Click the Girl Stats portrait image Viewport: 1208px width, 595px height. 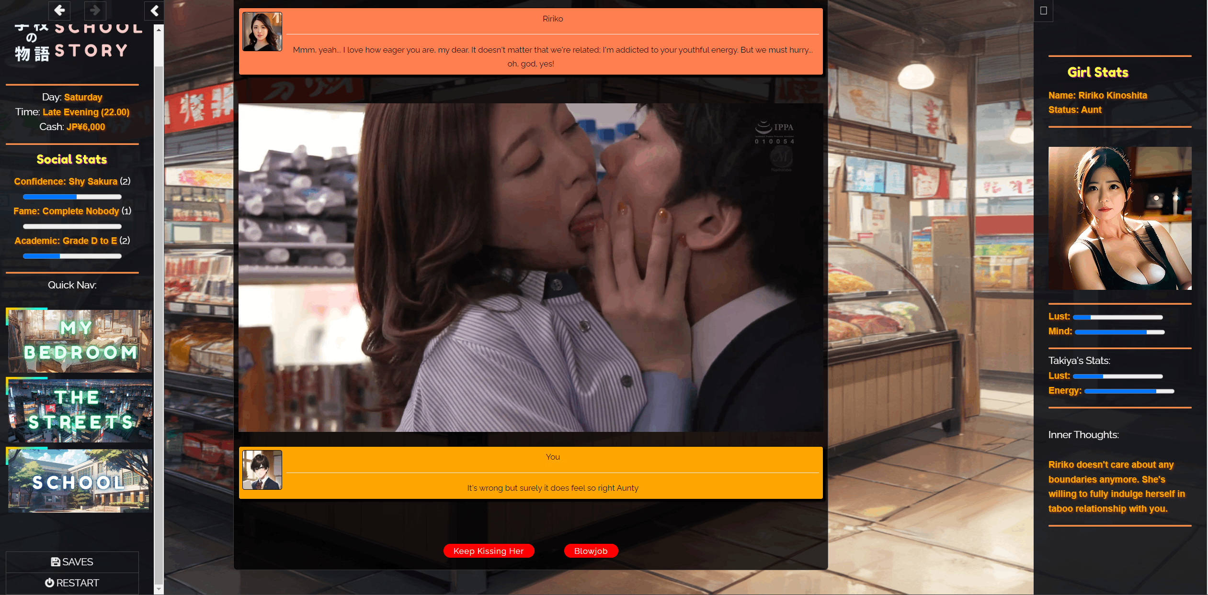(x=1119, y=218)
